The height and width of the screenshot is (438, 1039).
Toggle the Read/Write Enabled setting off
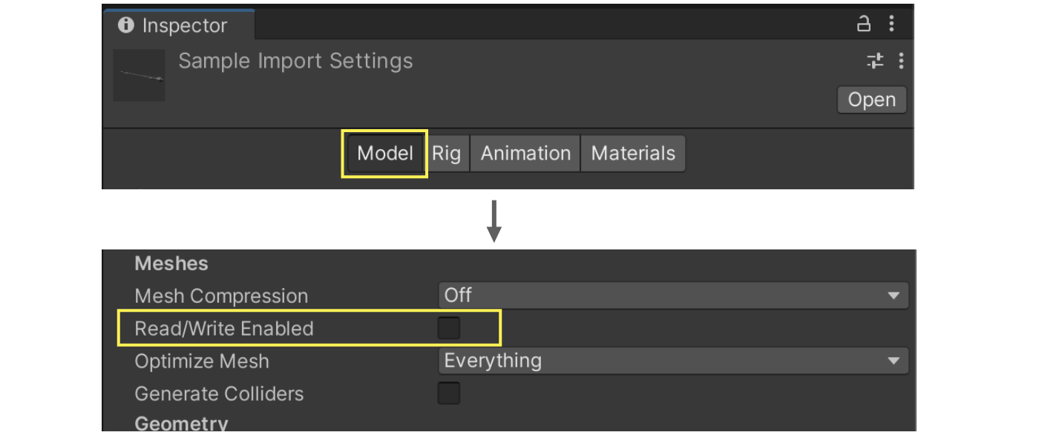tap(448, 327)
